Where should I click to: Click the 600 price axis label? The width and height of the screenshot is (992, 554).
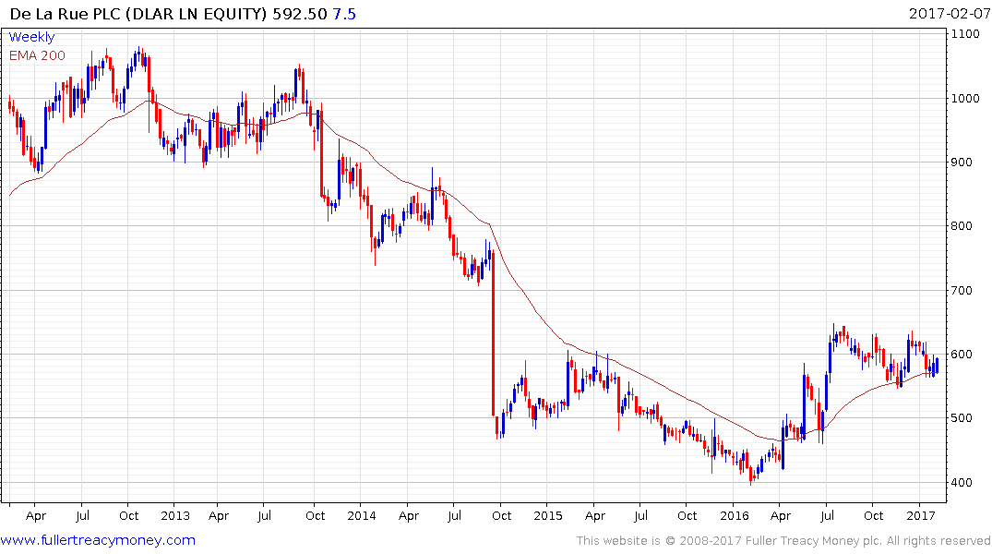click(x=962, y=354)
